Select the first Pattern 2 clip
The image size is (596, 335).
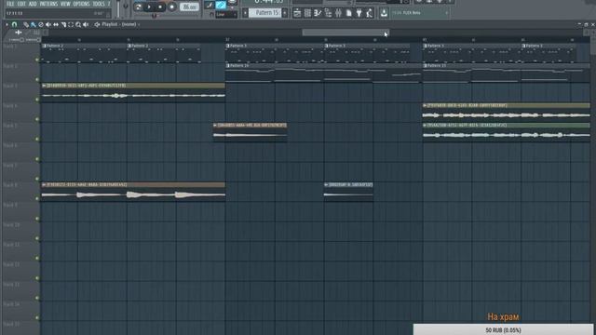[84, 53]
